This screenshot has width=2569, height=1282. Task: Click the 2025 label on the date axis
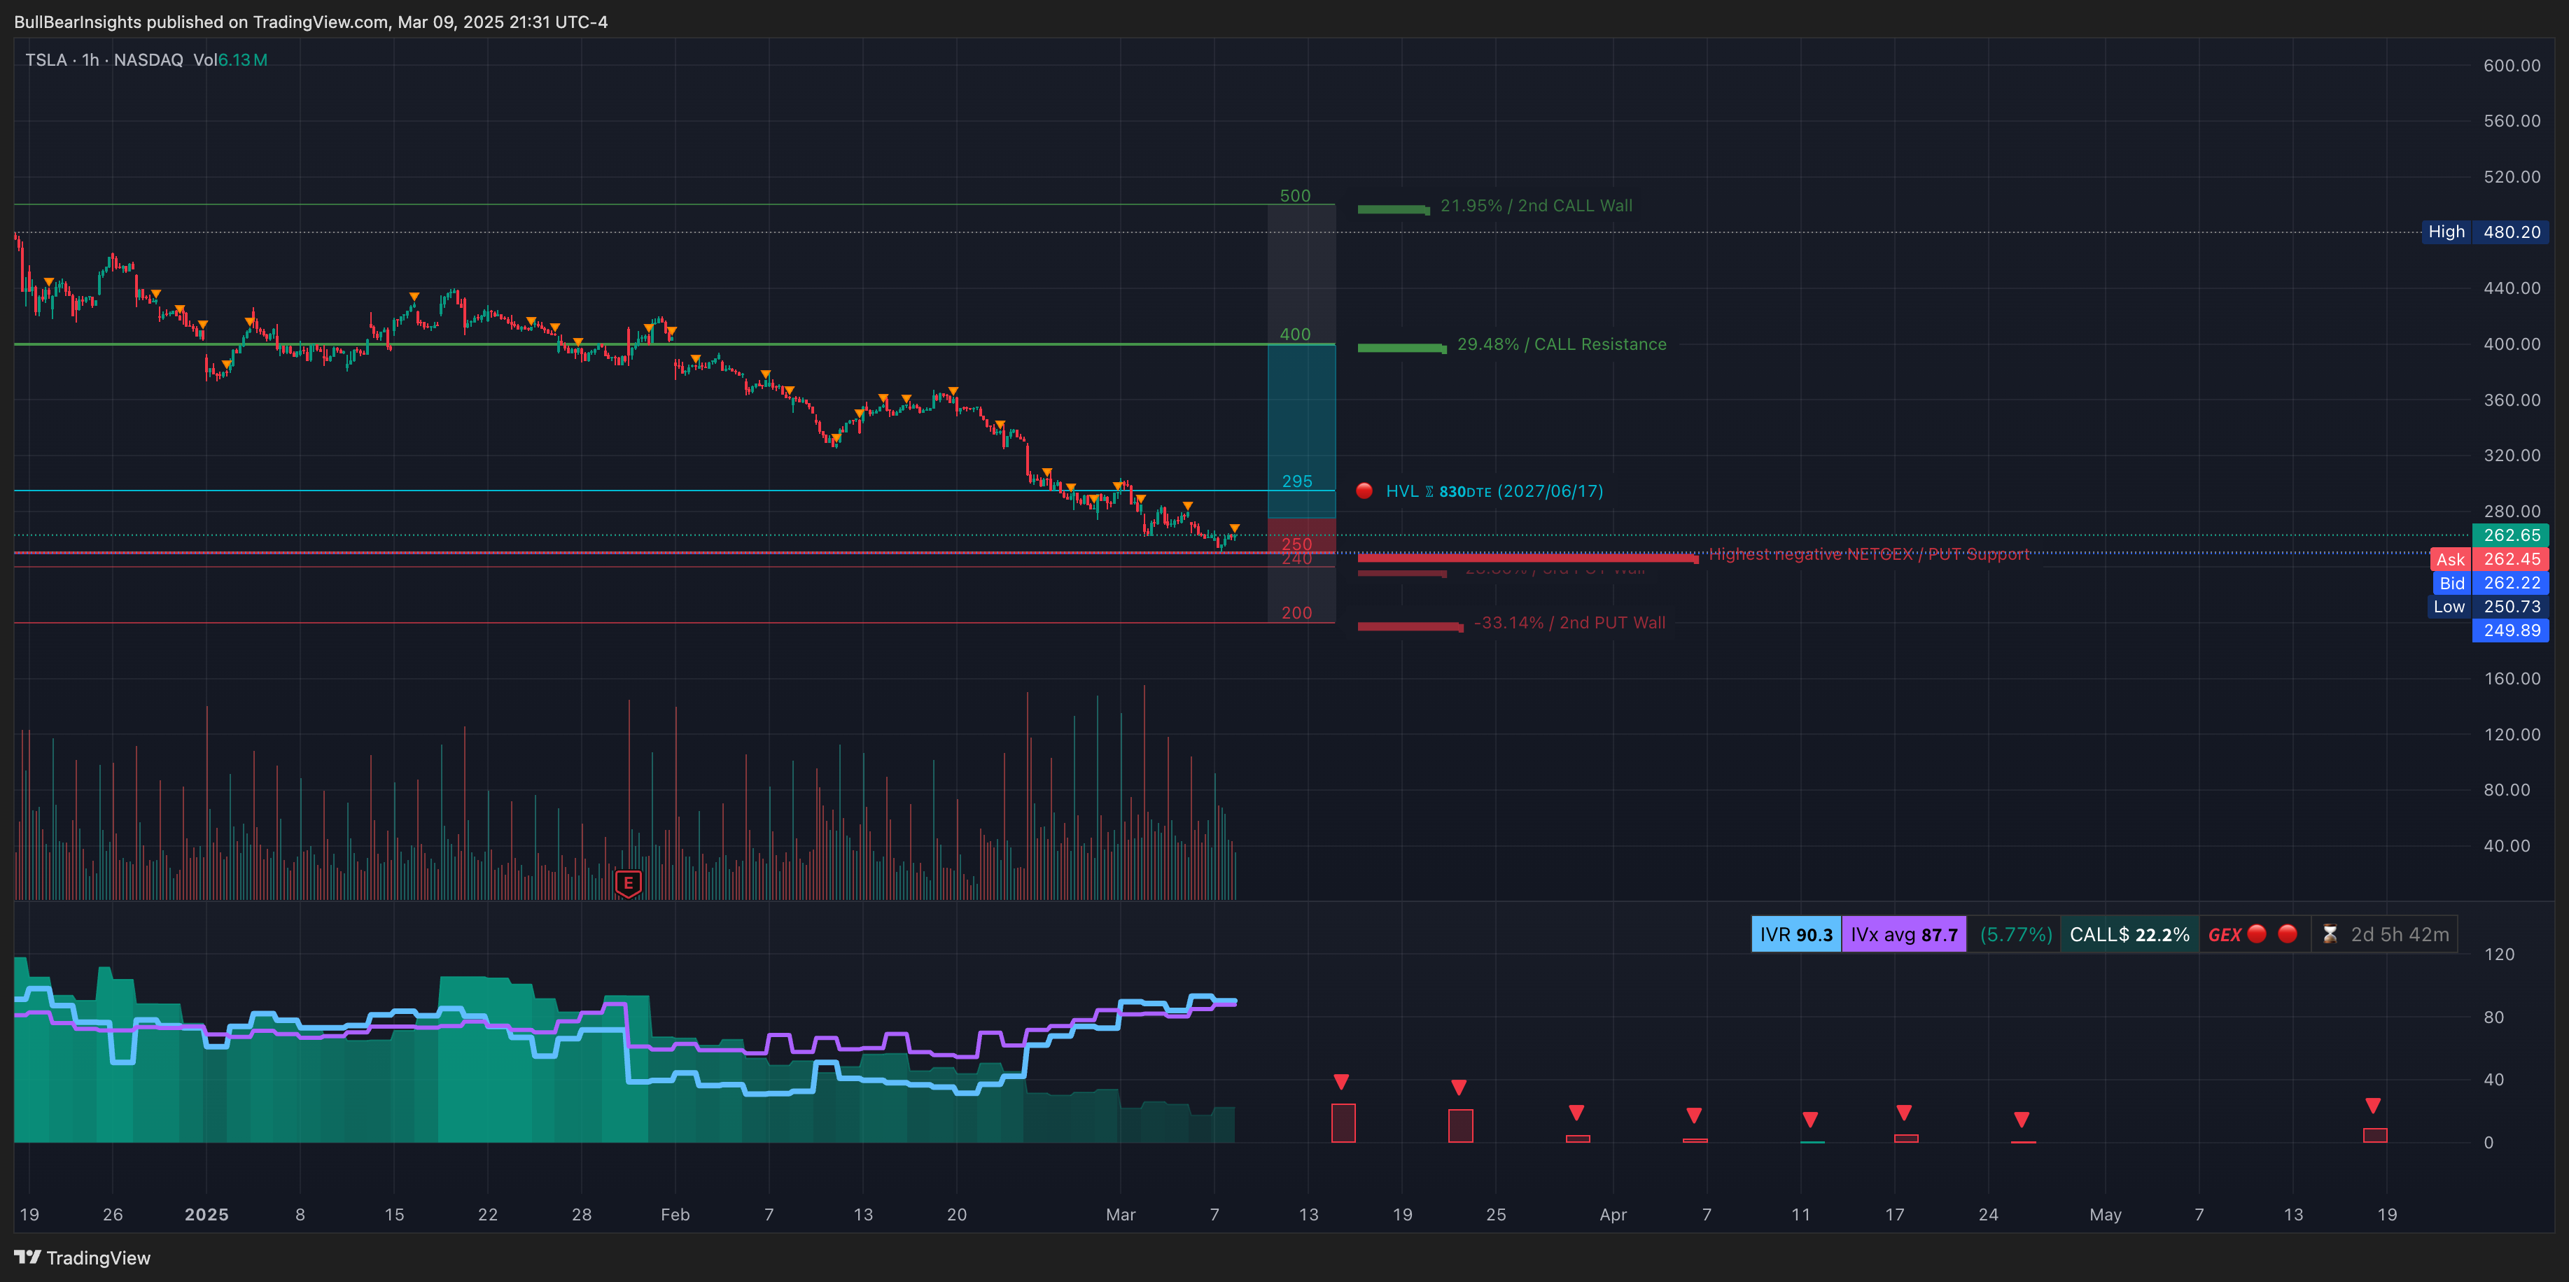(206, 1214)
